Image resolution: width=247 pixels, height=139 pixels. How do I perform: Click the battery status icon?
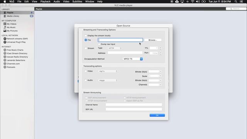(x=204, y=2)
